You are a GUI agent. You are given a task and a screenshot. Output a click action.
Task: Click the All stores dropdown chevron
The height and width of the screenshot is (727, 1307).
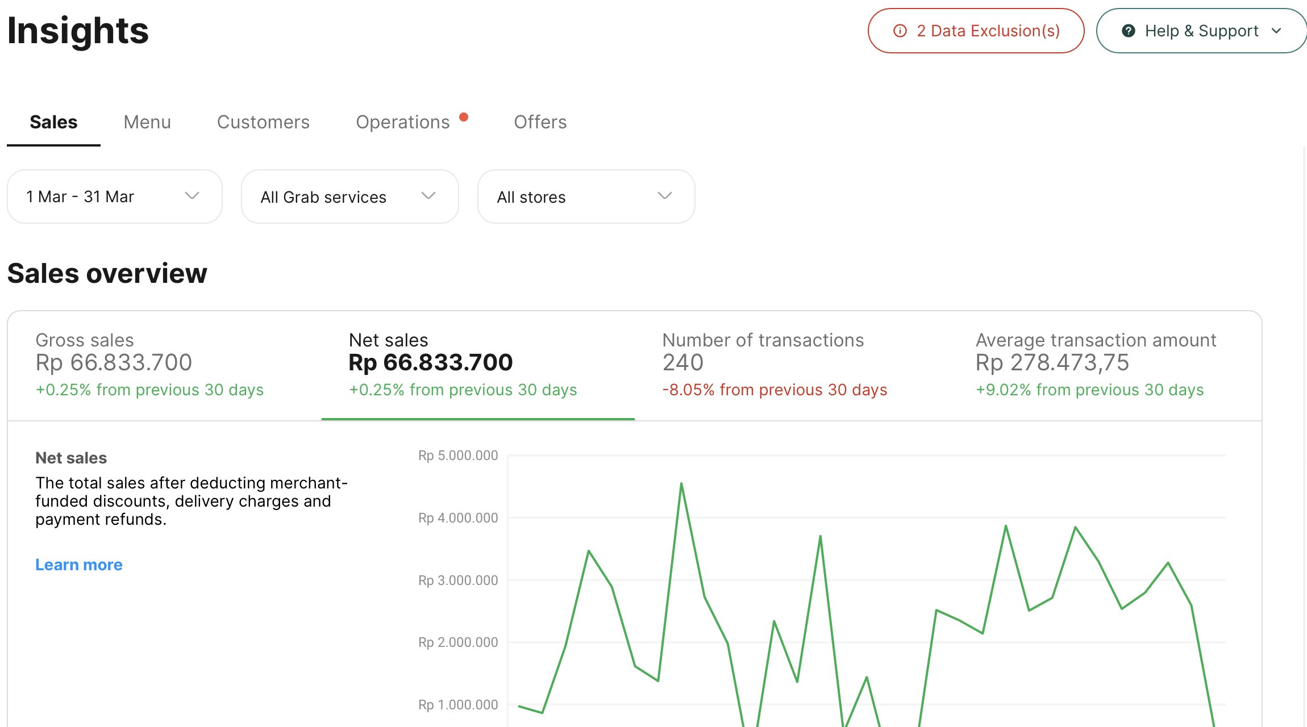[665, 196]
